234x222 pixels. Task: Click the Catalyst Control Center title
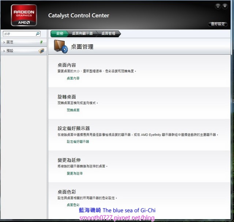[79, 15]
